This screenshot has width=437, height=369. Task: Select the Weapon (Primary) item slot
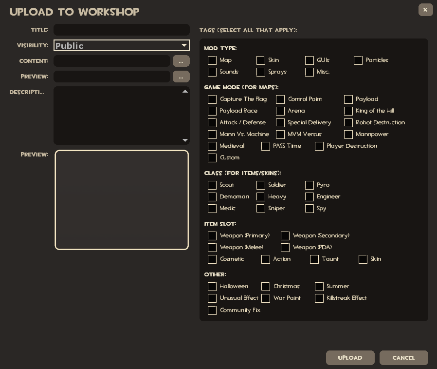(212, 236)
